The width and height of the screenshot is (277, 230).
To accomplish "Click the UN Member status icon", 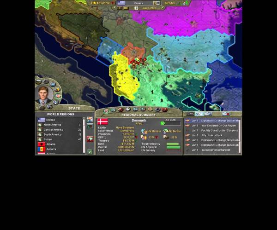I will 144,131.
